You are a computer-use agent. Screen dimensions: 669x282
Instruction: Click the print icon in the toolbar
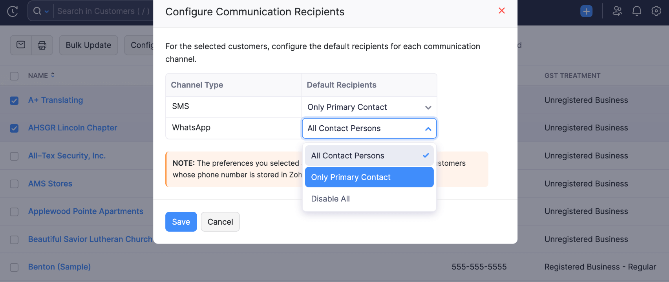42,45
